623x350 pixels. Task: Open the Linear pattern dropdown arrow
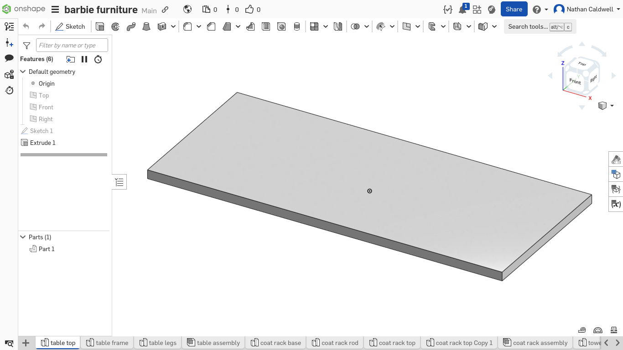pos(326,27)
